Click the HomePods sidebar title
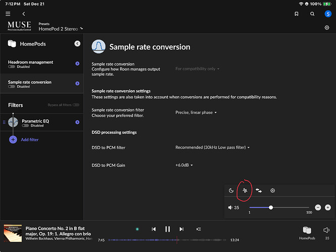336x252 pixels. [33, 44]
